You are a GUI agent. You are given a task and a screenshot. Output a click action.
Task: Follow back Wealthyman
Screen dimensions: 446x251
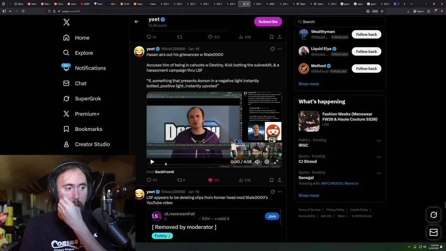366,35
